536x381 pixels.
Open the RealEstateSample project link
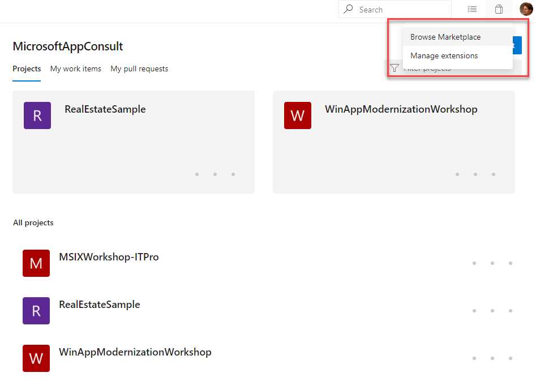click(x=105, y=109)
